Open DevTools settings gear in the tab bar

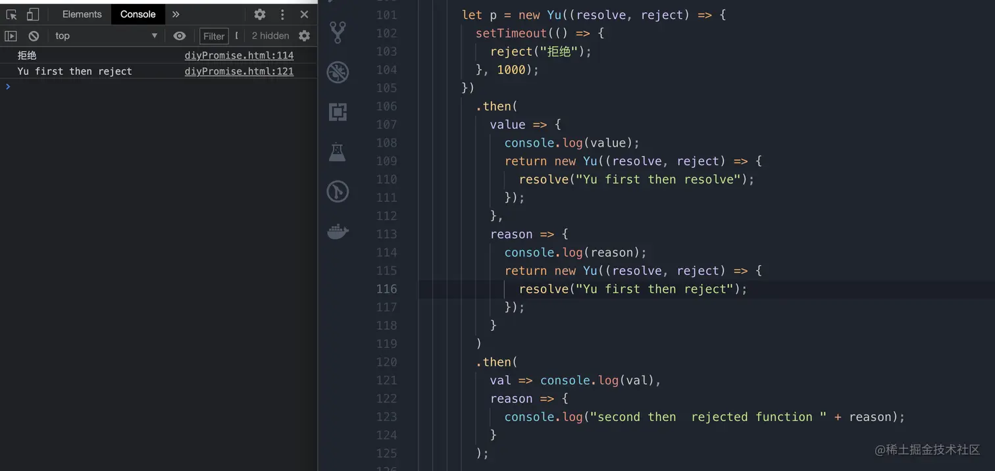260,14
